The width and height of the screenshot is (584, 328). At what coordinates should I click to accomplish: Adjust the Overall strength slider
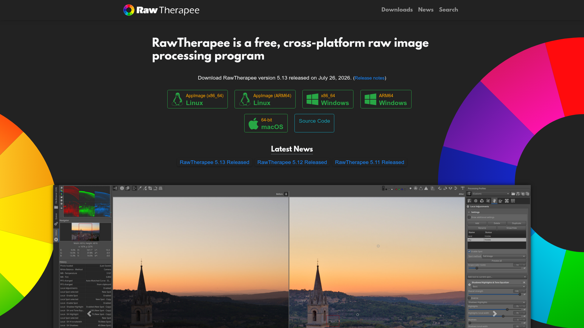click(x=495, y=294)
